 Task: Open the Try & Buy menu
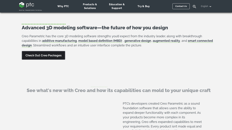point(144,6)
